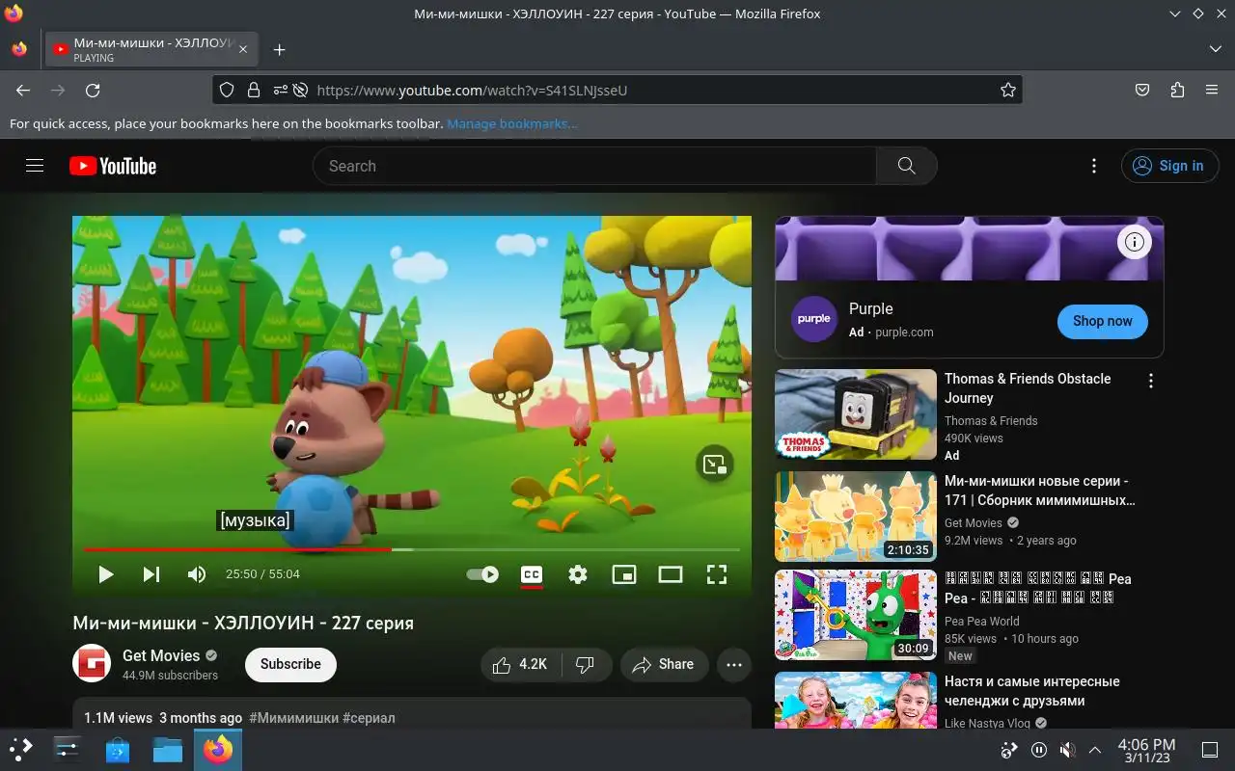
Task: Bookmark this page with star icon
Action: [1008, 90]
